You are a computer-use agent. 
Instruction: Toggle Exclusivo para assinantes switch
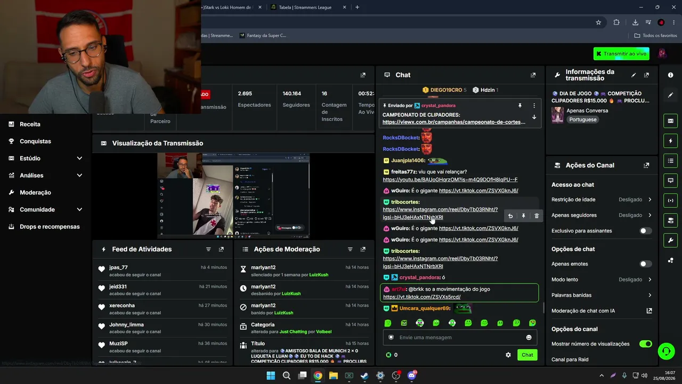[645, 231]
